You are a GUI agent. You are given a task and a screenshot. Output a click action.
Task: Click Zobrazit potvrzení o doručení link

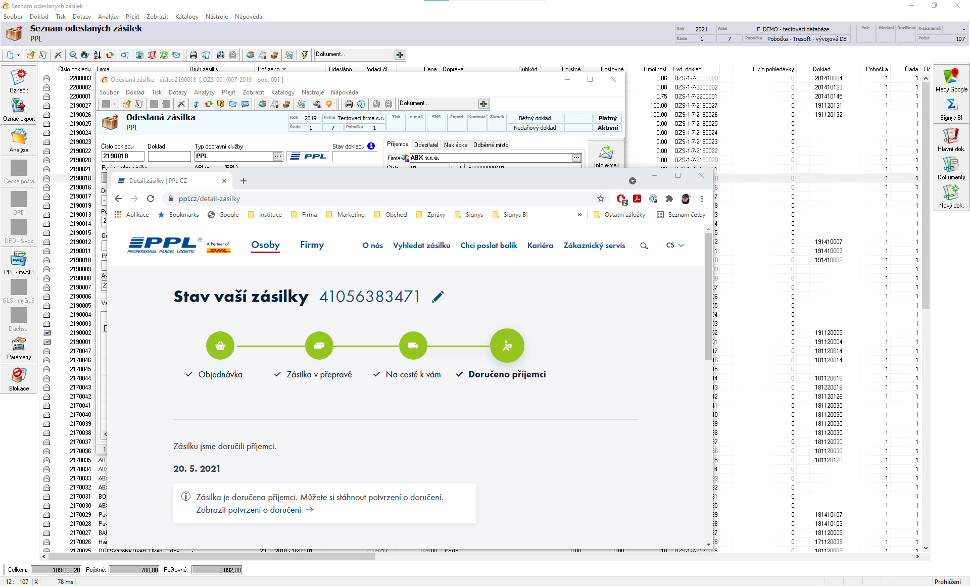pos(255,510)
